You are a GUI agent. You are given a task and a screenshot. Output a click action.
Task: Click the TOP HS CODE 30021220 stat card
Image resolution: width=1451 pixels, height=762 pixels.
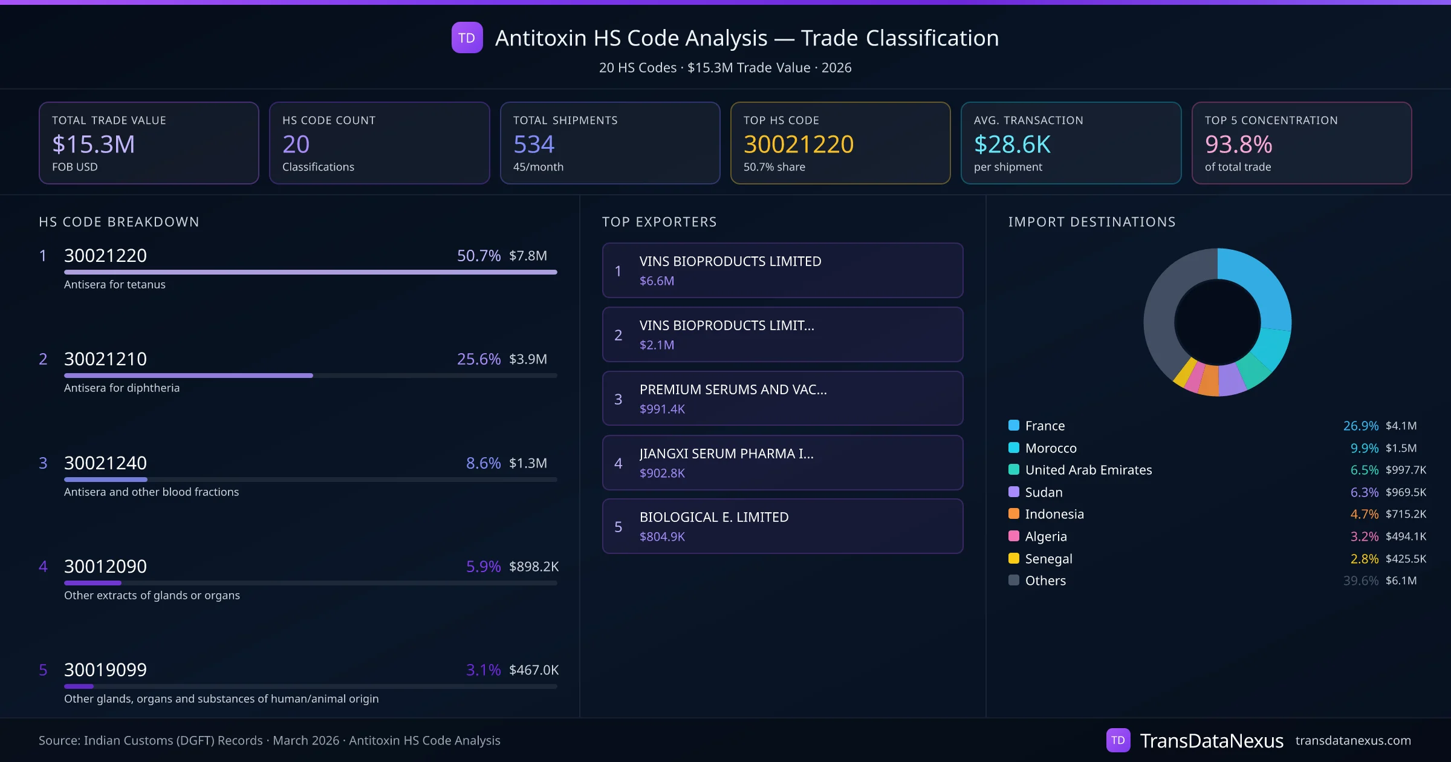[840, 143]
